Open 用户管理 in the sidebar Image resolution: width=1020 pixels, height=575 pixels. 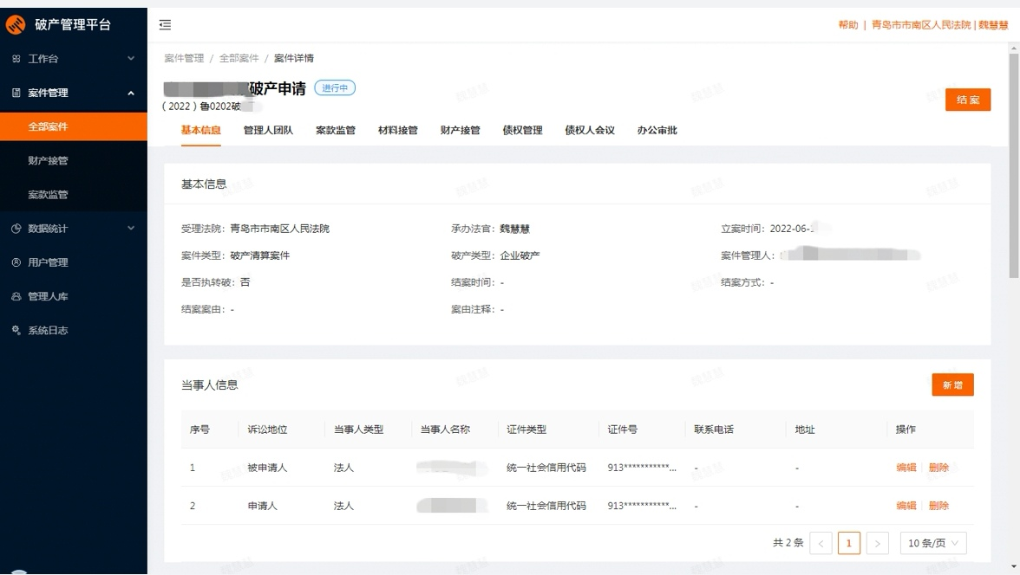coord(48,262)
